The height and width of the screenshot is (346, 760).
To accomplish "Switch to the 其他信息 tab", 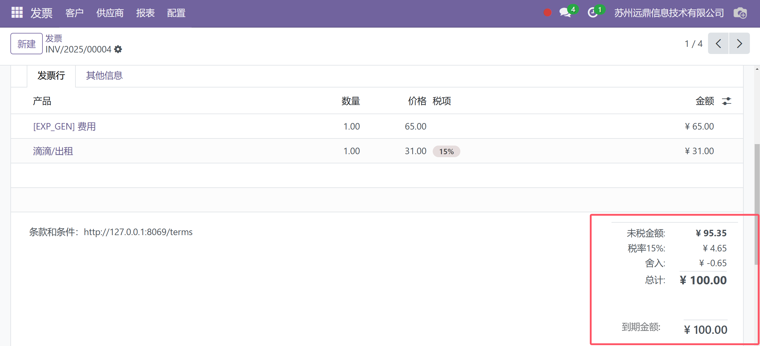I will tap(104, 76).
